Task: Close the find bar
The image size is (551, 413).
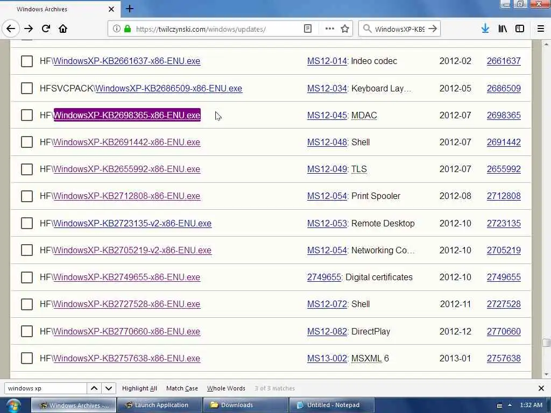Action: (541, 388)
